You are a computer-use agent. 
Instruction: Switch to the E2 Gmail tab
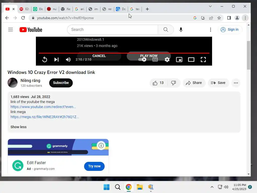coord(24,9)
